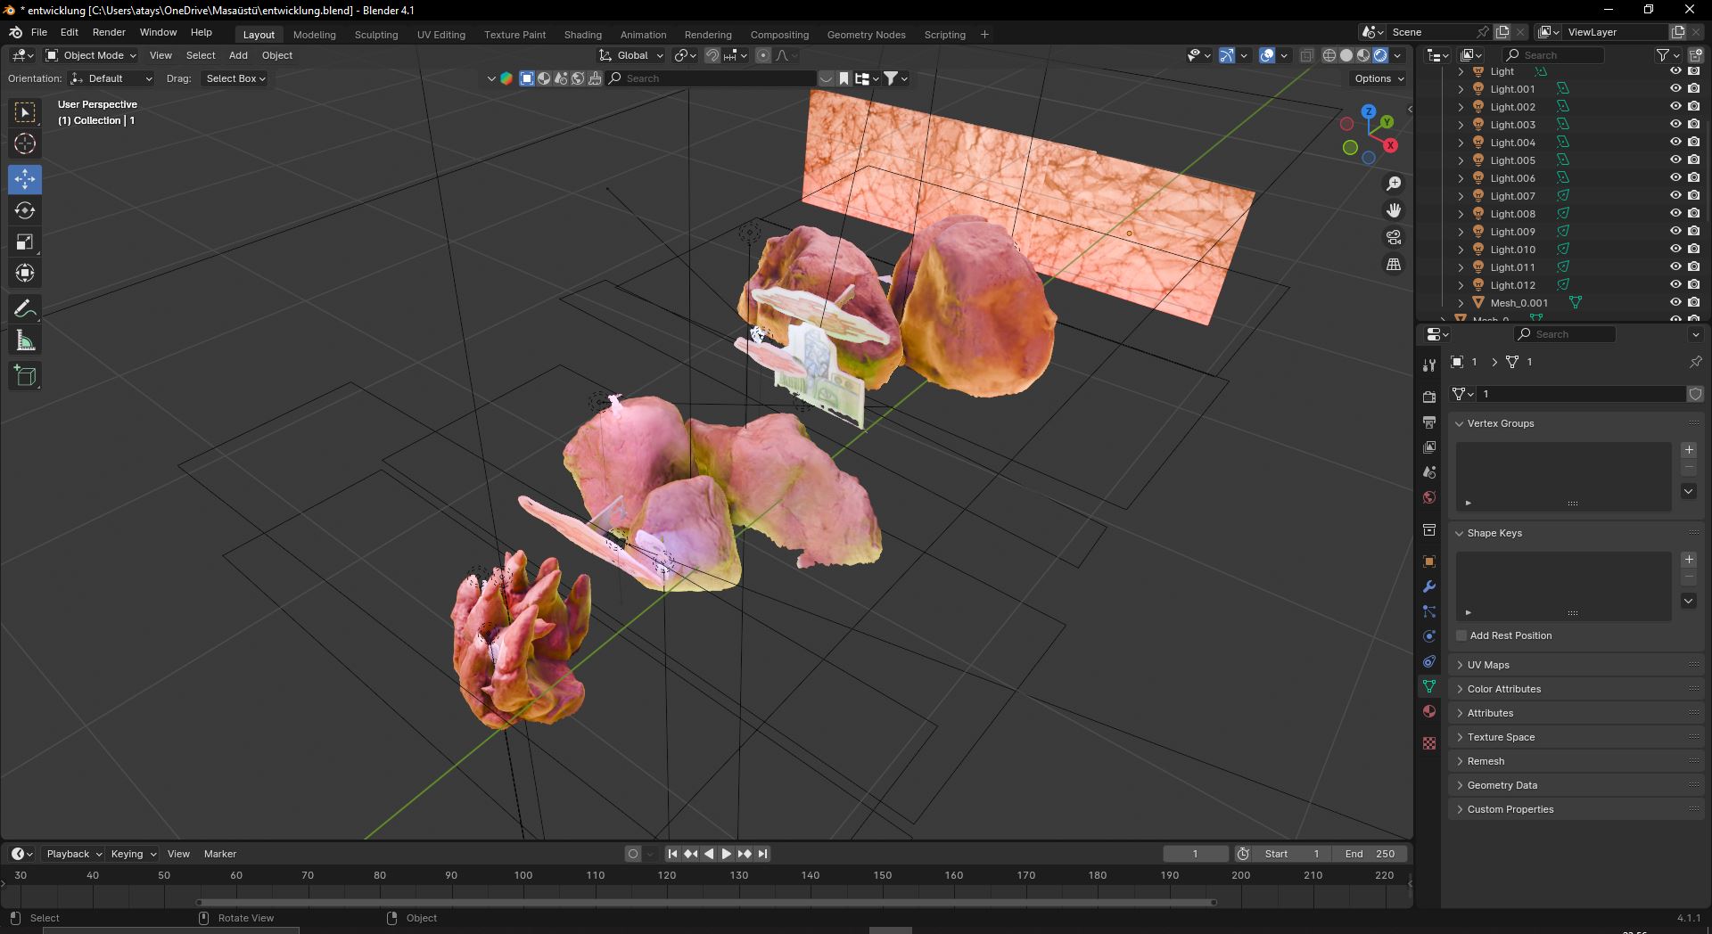Enable the Add Rest Position checkbox
This screenshot has width=1712, height=934.
click(1461, 635)
